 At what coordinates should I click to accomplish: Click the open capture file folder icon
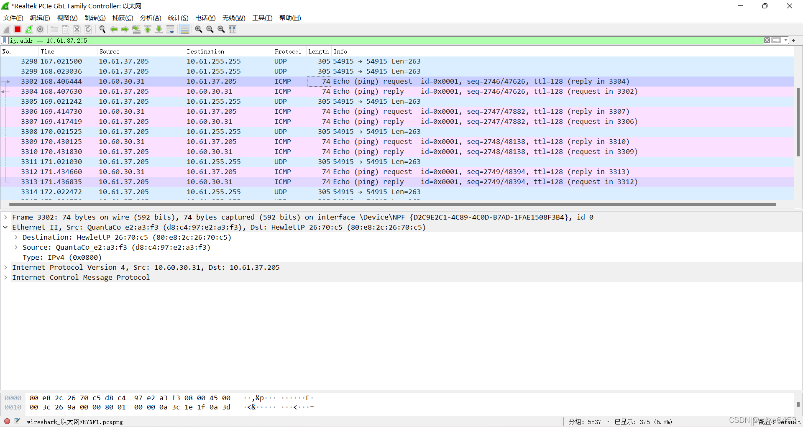[x=54, y=29]
